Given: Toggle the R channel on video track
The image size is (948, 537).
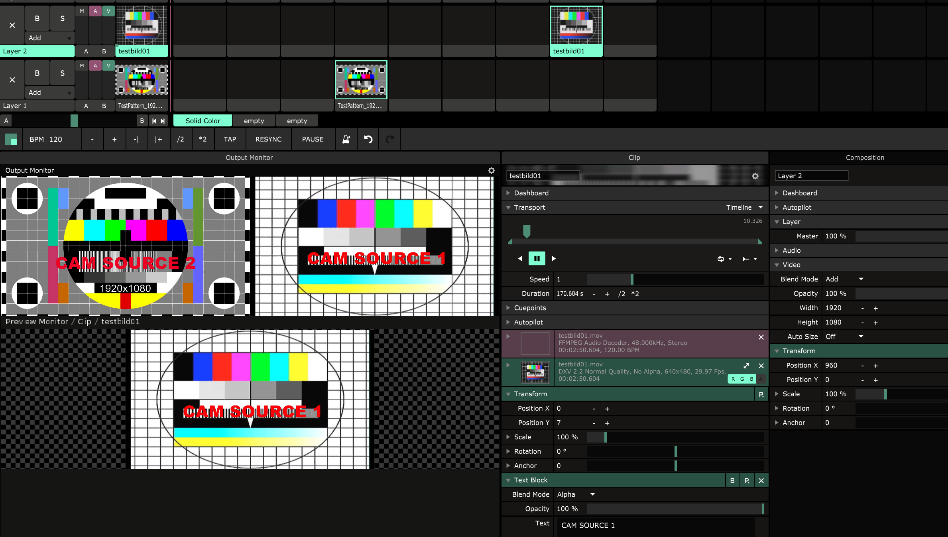Looking at the screenshot, I should [733, 379].
